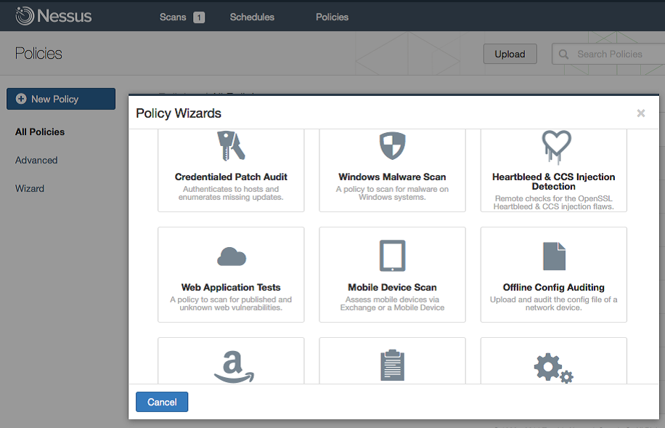Click the Windows Malware Scan title
The width and height of the screenshot is (665, 428).
point(392,177)
